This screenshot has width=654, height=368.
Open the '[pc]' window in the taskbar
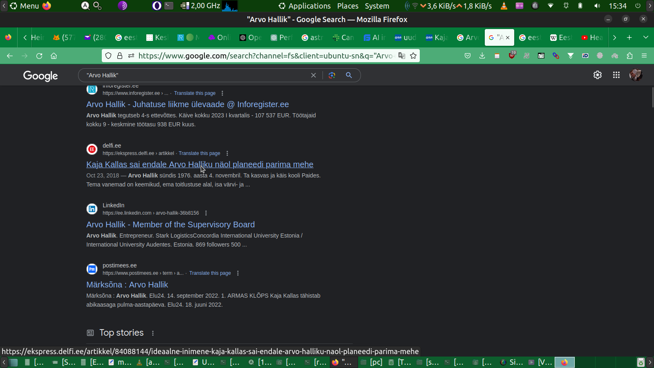pyautogui.click(x=372, y=362)
